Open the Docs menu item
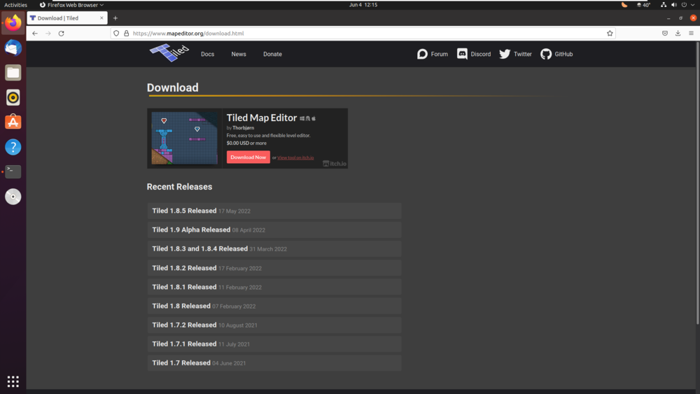This screenshot has width=700, height=394. pos(208,54)
